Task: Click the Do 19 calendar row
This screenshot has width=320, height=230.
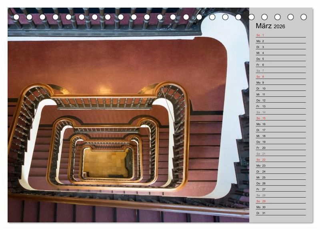Action: (280, 142)
